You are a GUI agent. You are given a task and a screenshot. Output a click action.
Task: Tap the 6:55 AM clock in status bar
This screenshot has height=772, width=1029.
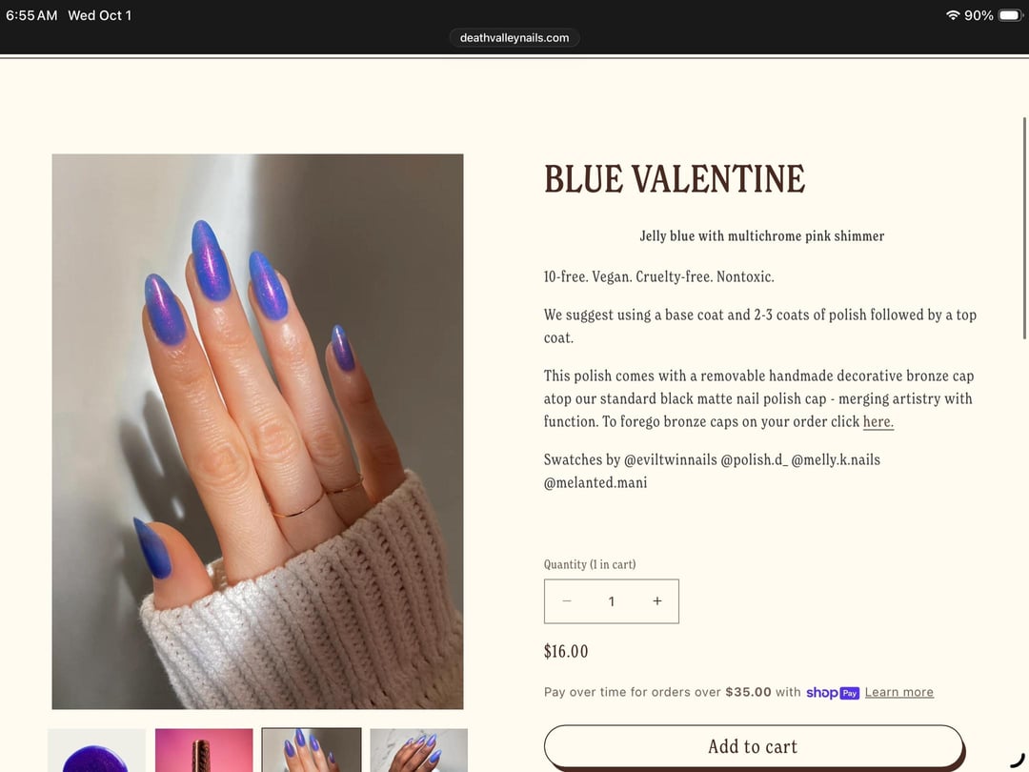click(x=31, y=15)
